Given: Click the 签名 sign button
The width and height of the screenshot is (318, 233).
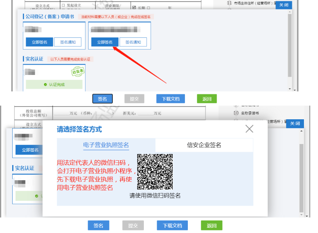Looking at the screenshot, I should coord(103,99).
